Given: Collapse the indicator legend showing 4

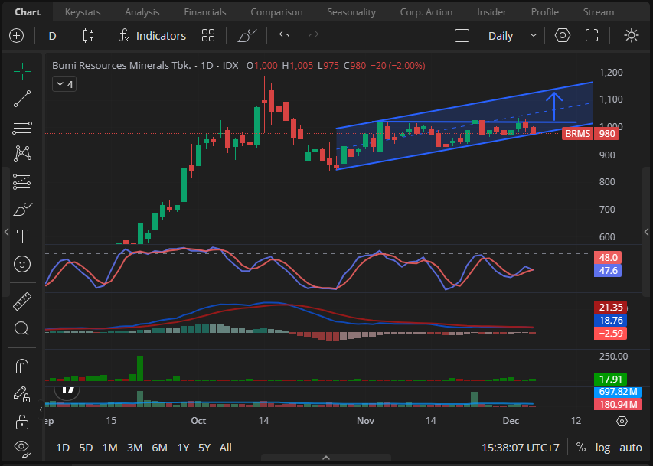Looking at the screenshot, I should pos(64,84).
